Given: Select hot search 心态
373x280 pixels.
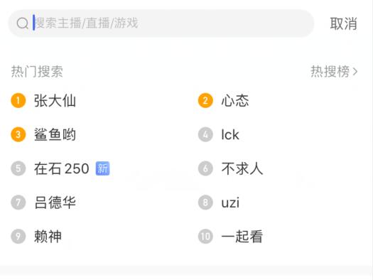Looking at the screenshot, I should [x=235, y=100].
